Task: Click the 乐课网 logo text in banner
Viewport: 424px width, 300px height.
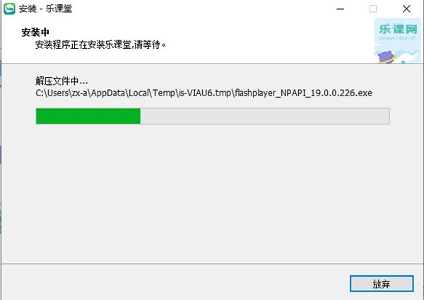Action: click(398, 29)
